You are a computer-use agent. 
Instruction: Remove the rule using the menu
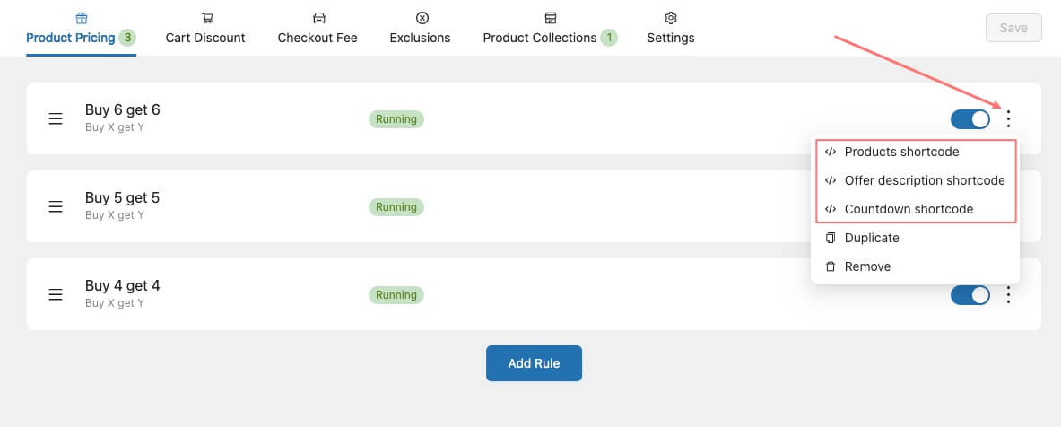[867, 266]
